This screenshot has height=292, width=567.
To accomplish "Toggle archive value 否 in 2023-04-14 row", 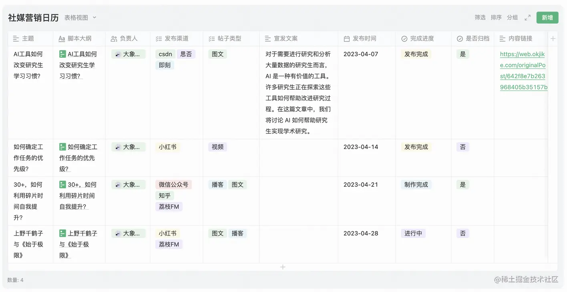I will 462,147.
